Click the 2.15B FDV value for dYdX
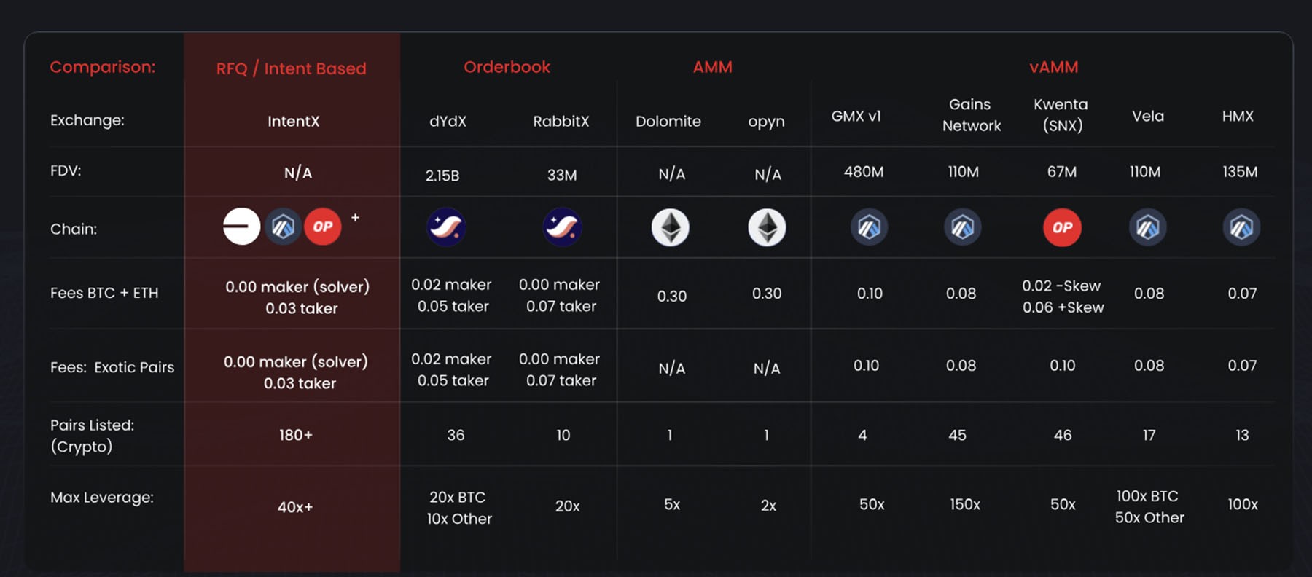The height and width of the screenshot is (577, 1312). (442, 176)
